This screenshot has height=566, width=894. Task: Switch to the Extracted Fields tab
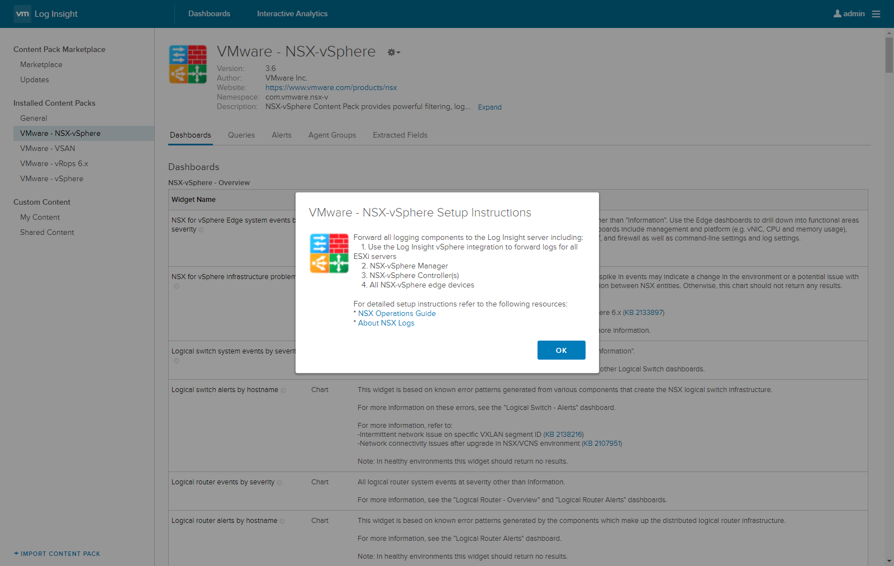[x=400, y=135]
